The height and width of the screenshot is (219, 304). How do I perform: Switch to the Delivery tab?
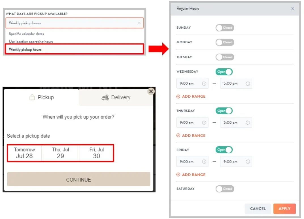coord(116,97)
